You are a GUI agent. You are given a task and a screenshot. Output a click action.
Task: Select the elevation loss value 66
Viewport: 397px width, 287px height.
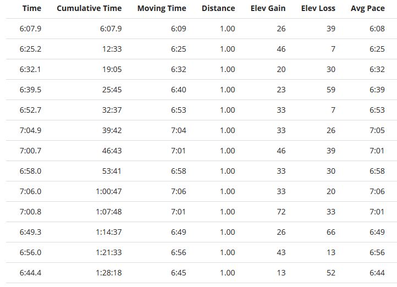pyautogui.click(x=330, y=232)
